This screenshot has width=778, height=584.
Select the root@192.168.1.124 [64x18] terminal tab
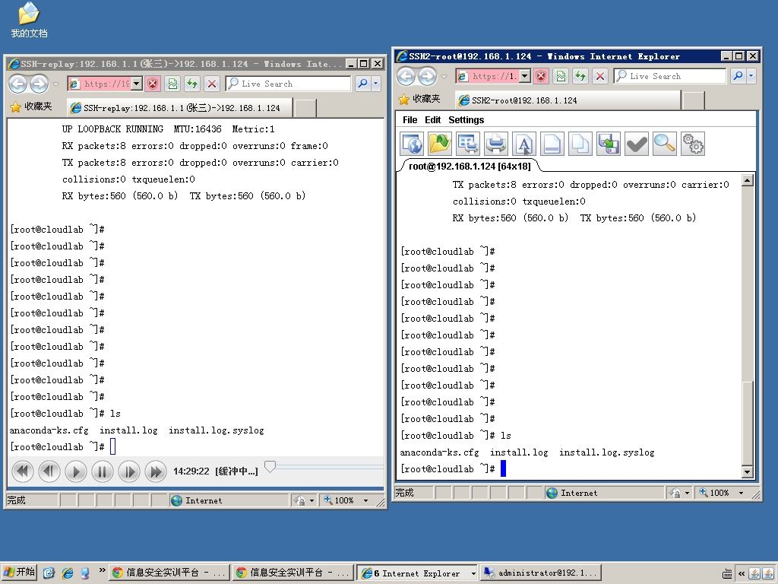coord(470,166)
